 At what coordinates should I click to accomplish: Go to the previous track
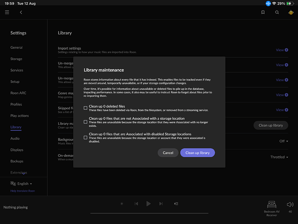point(136,204)
